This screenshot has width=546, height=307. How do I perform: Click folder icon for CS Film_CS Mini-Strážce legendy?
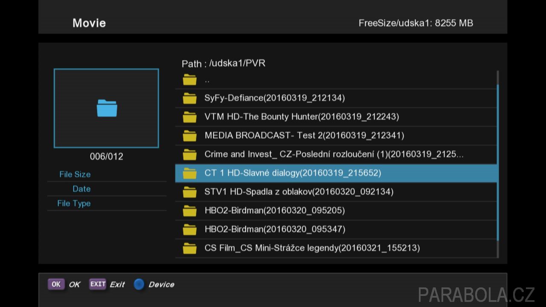point(190,248)
